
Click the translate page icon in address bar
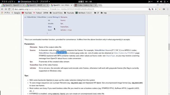click(153, 9)
